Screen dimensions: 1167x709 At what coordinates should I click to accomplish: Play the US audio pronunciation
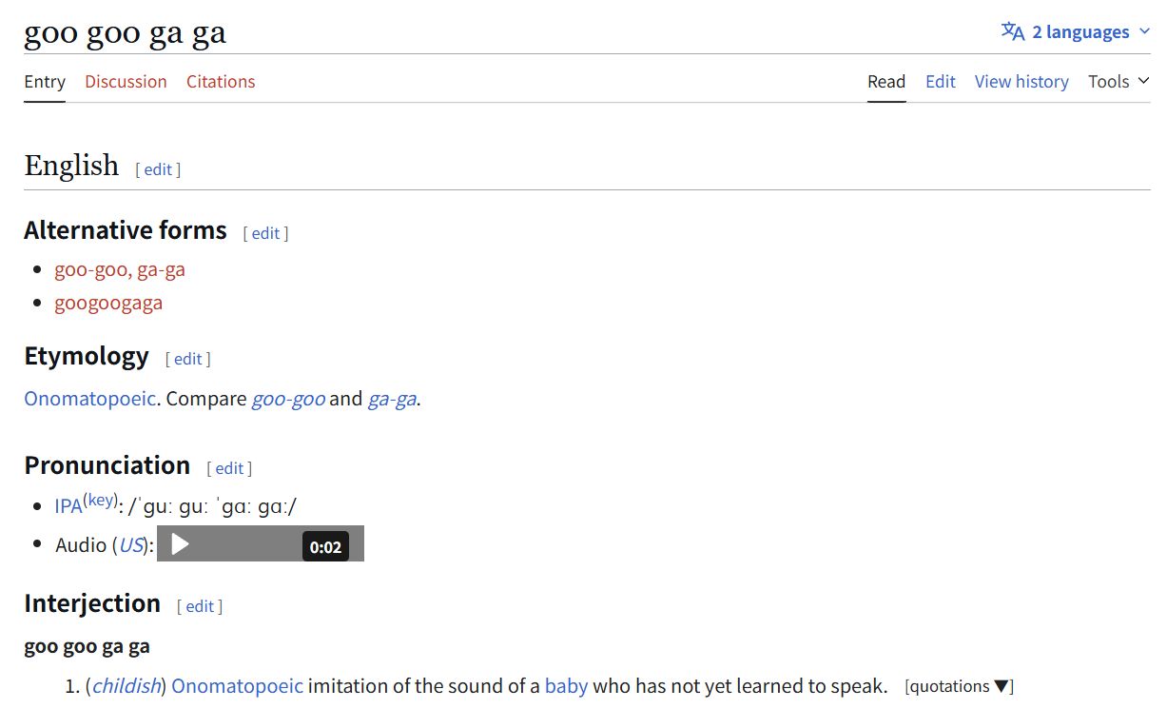pos(180,544)
